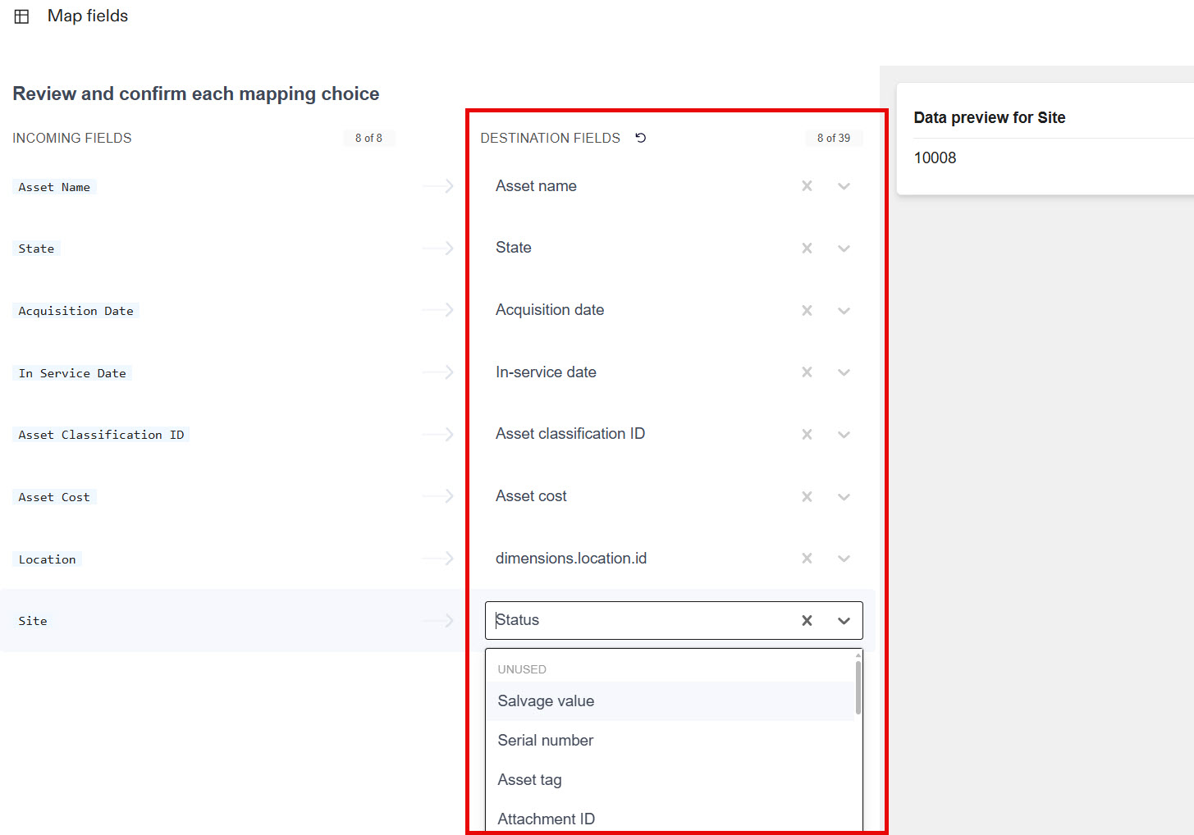Clear the Asset name mapping with its X icon

click(x=807, y=186)
